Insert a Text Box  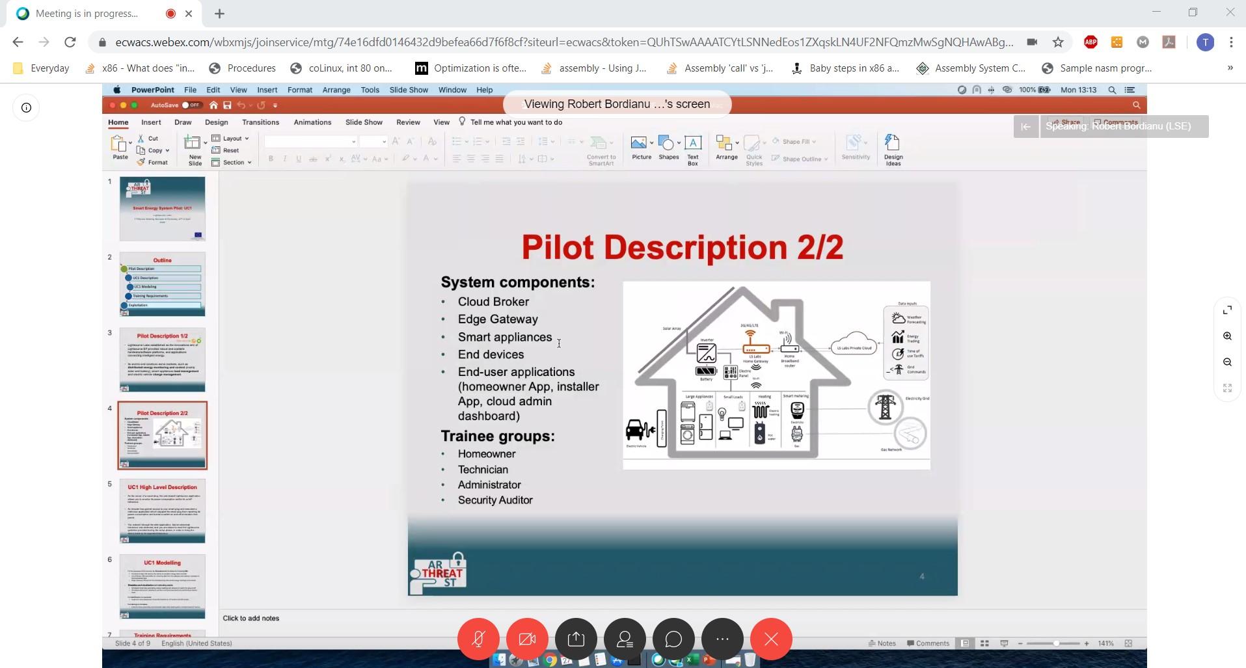click(693, 150)
